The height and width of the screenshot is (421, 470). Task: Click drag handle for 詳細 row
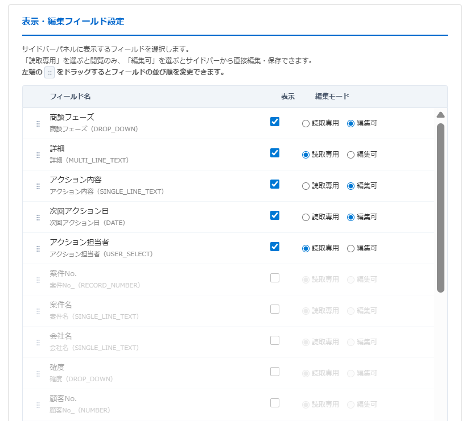[x=38, y=155]
